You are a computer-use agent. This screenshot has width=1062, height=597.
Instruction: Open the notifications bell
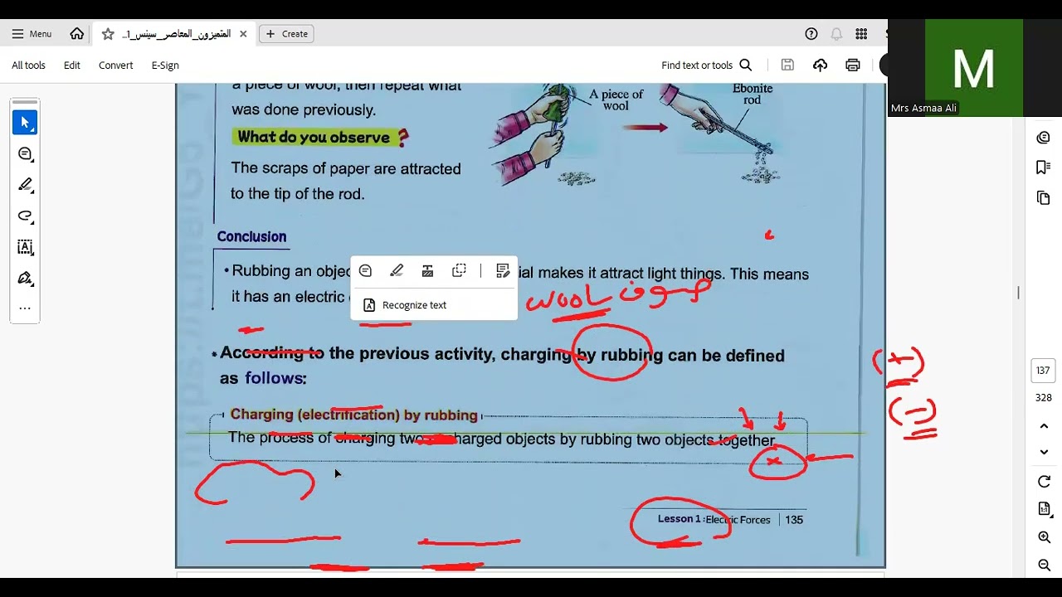pos(836,34)
